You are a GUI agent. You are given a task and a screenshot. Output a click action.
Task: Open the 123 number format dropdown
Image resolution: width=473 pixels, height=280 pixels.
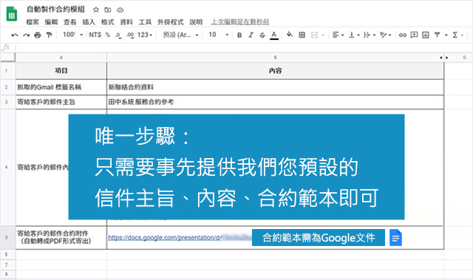point(145,35)
